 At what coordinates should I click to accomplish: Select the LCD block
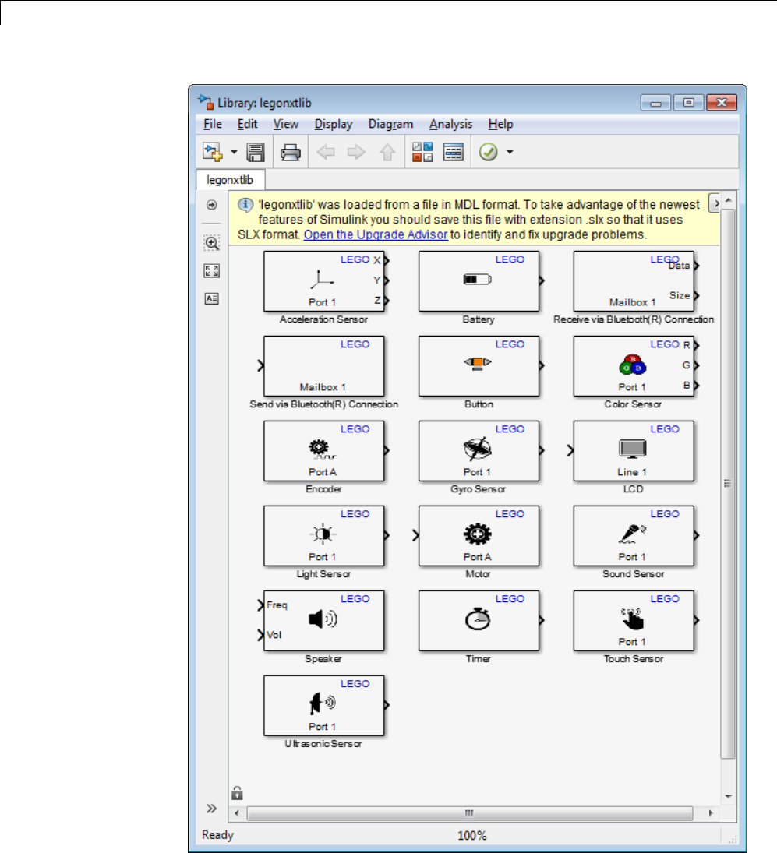click(634, 450)
